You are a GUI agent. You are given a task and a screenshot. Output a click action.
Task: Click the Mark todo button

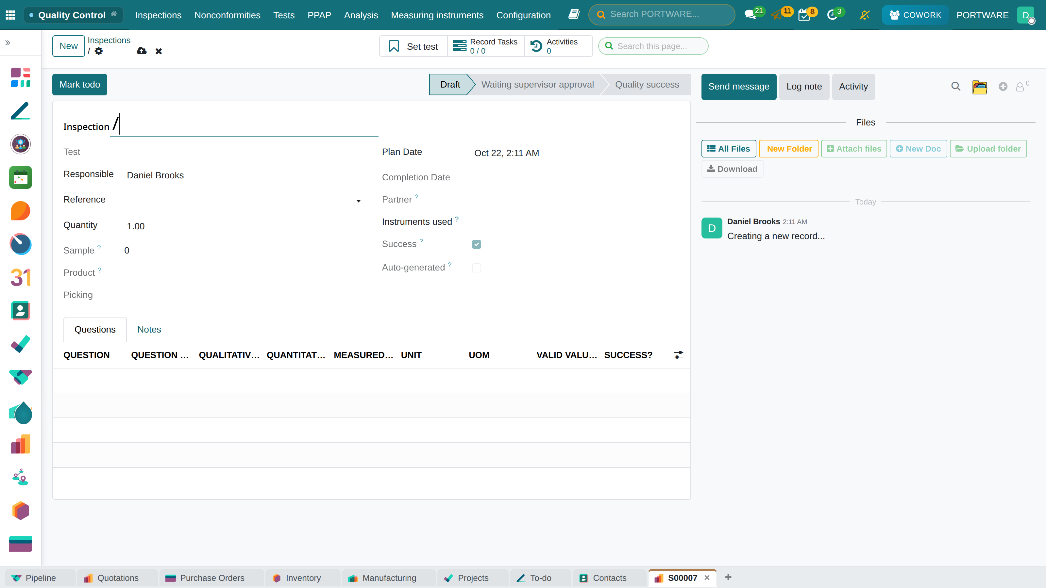click(79, 84)
